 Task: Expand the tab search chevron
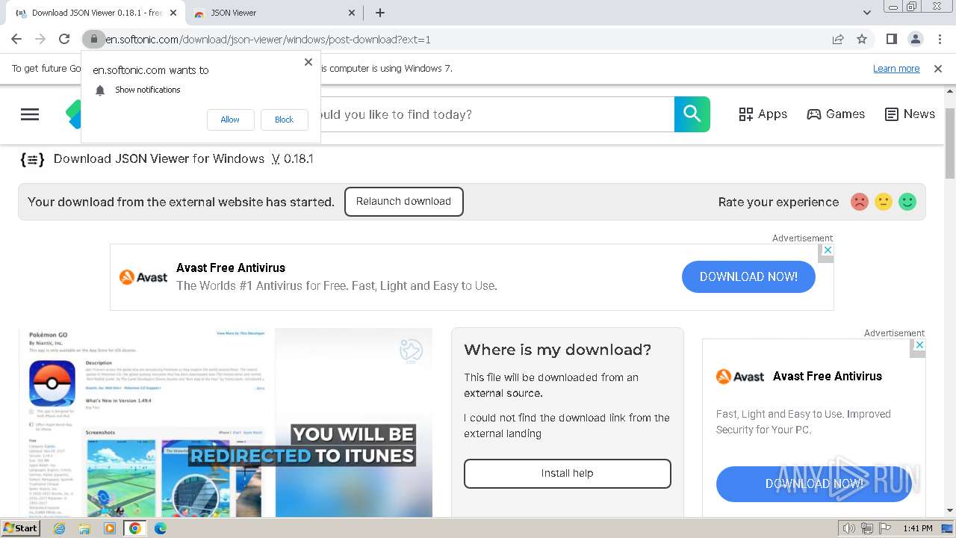point(867,13)
